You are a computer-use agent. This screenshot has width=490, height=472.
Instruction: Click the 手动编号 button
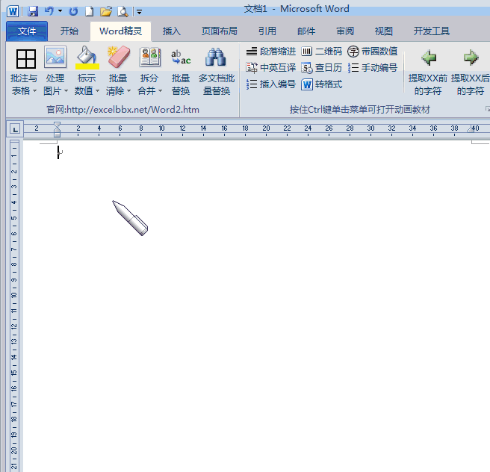[x=373, y=68]
